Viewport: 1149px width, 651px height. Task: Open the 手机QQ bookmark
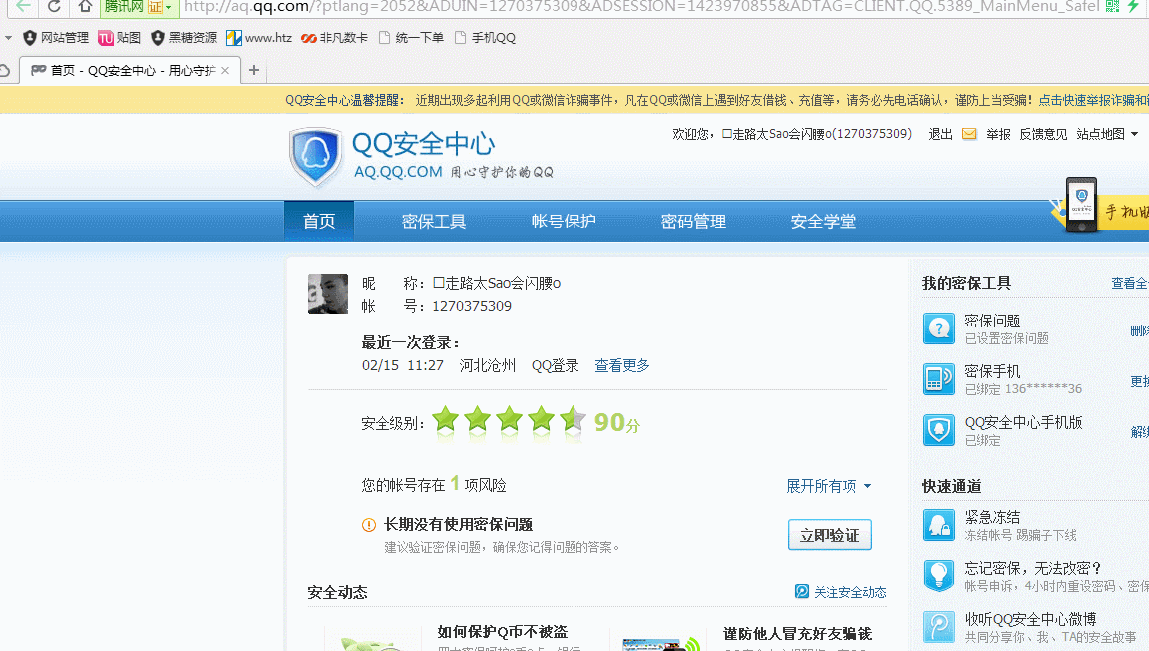point(486,37)
